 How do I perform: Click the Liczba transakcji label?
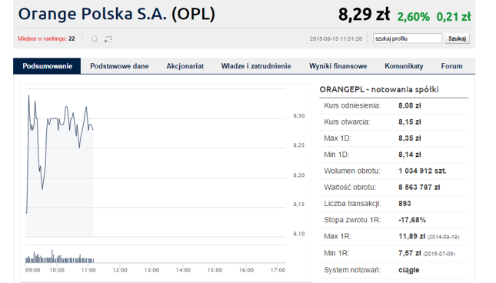(x=352, y=204)
